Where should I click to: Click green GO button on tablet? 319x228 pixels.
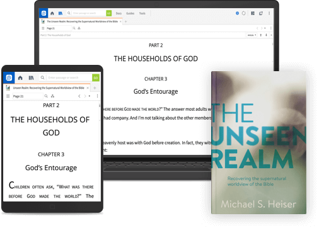click(x=96, y=77)
